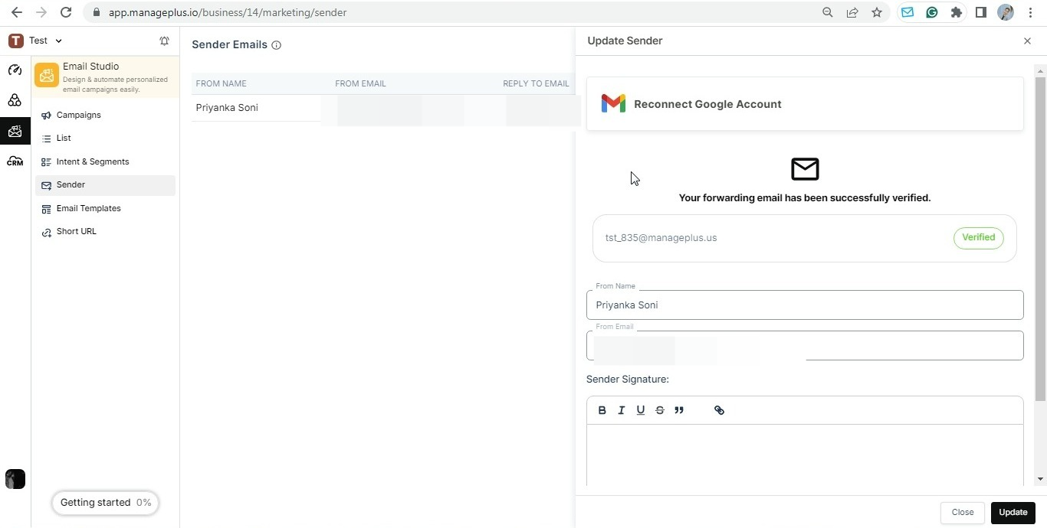Open the Test workspace dropdown
This screenshot has width=1047, height=528.
pyautogui.click(x=35, y=41)
